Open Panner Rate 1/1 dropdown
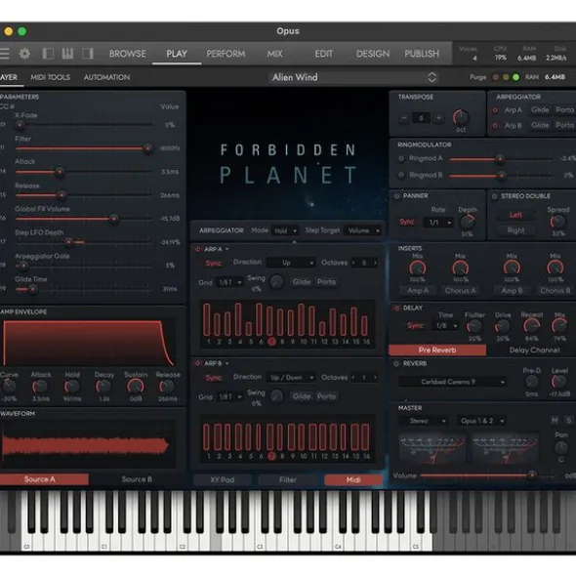Viewport: 576px width, 577px height. (x=437, y=223)
